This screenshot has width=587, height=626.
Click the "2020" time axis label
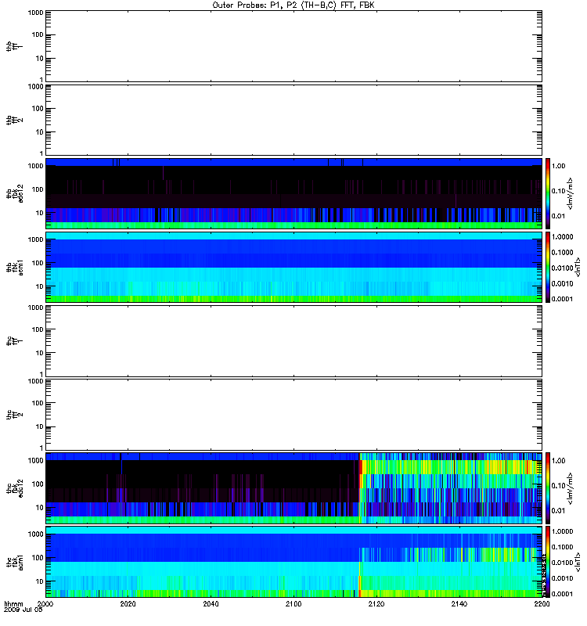pos(128,603)
